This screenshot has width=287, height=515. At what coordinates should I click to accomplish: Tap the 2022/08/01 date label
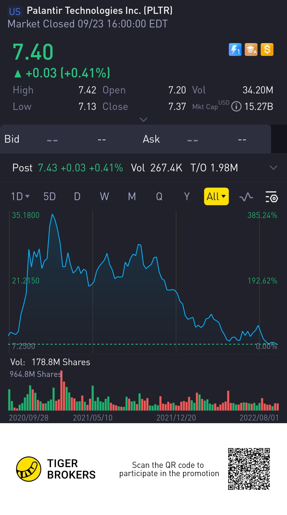click(259, 418)
